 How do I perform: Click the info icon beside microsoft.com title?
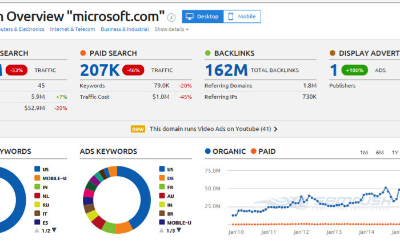[x=171, y=17]
